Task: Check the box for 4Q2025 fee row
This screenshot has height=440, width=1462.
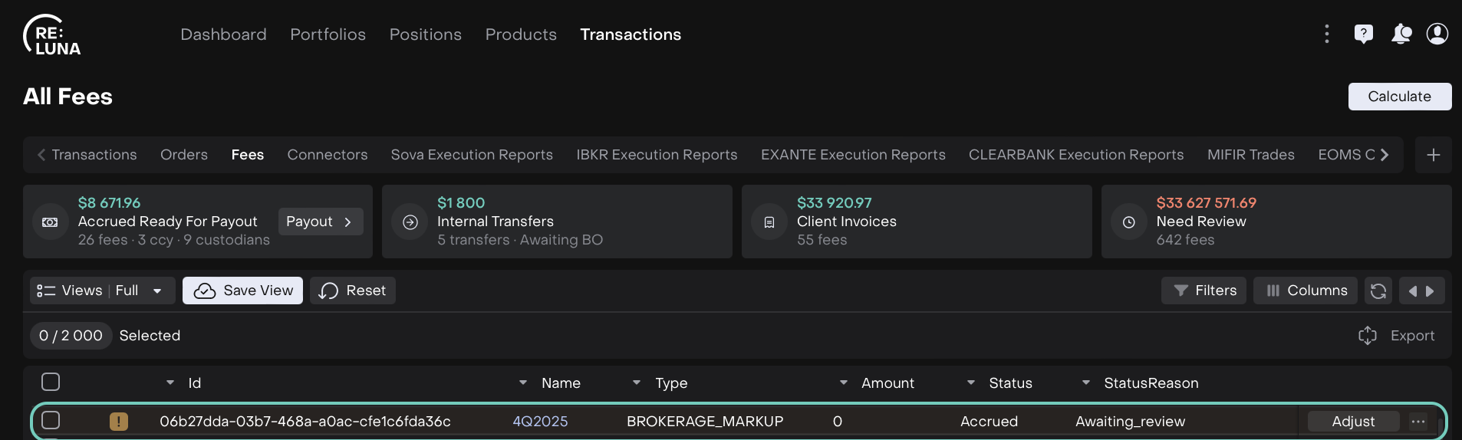Action: [51, 420]
